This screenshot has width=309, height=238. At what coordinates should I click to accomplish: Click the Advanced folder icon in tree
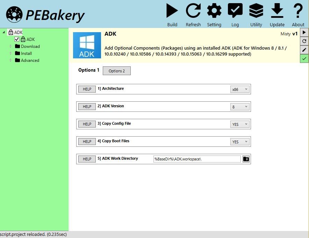pyautogui.click(x=17, y=60)
